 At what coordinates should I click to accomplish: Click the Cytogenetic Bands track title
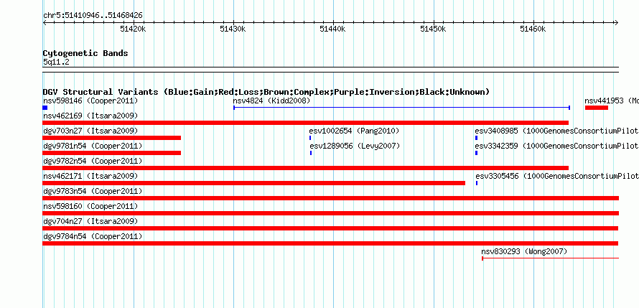(x=85, y=53)
